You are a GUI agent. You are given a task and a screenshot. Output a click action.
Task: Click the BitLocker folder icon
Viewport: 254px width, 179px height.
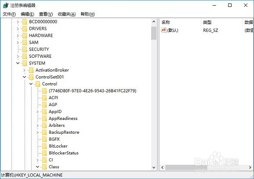[x=44, y=146]
